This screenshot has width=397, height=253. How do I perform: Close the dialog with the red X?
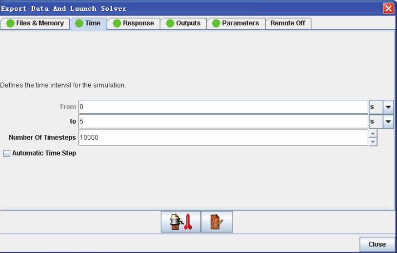coord(389,8)
